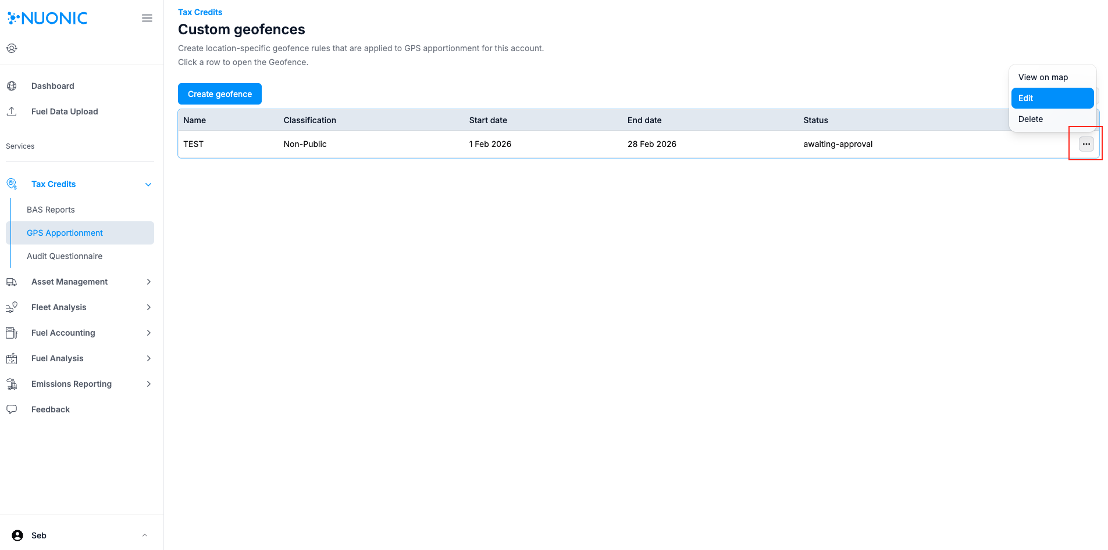Click the Fuel Accounting pump icon
This screenshot has width=1108, height=550.
coord(12,333)
